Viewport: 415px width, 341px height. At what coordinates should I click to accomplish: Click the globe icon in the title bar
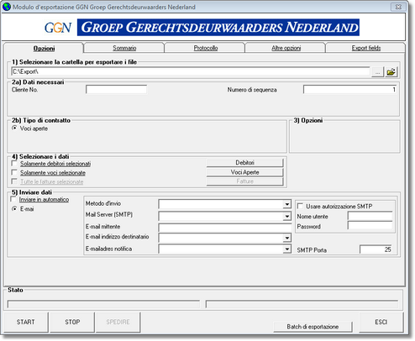pos(7,7)
